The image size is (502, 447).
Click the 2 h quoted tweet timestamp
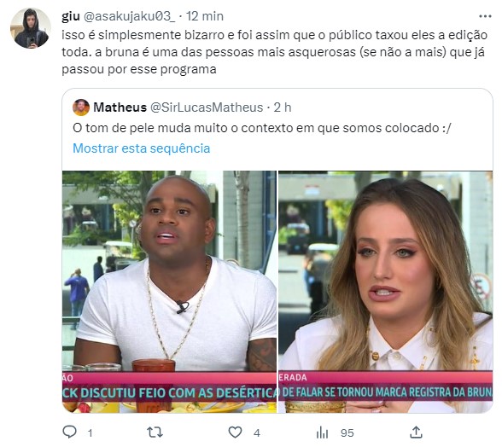click(283, 107)
